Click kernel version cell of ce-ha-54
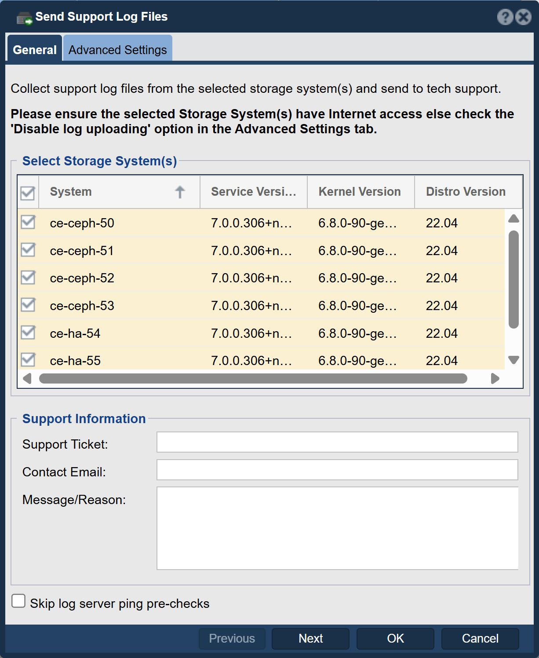The image size is (539, 658). [x=358, y=333]
